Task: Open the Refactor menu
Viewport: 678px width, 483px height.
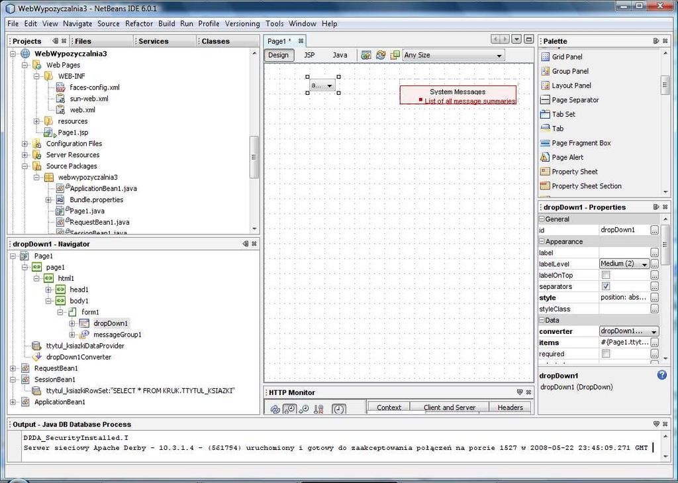Action: [x=139, y=24]
